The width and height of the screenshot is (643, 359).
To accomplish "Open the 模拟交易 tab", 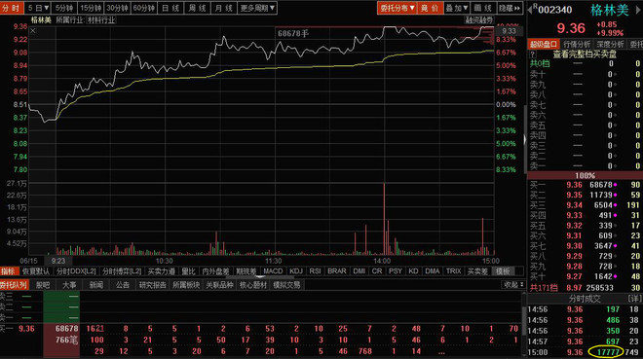I will tap(286, 285).
